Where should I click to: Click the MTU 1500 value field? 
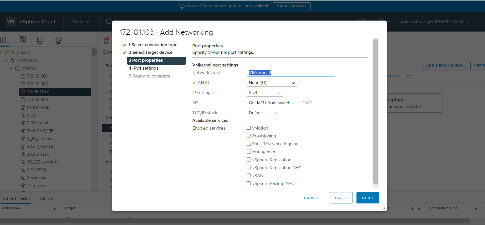(328, 103)
